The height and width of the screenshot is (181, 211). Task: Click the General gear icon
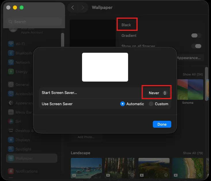pos(11,84)
